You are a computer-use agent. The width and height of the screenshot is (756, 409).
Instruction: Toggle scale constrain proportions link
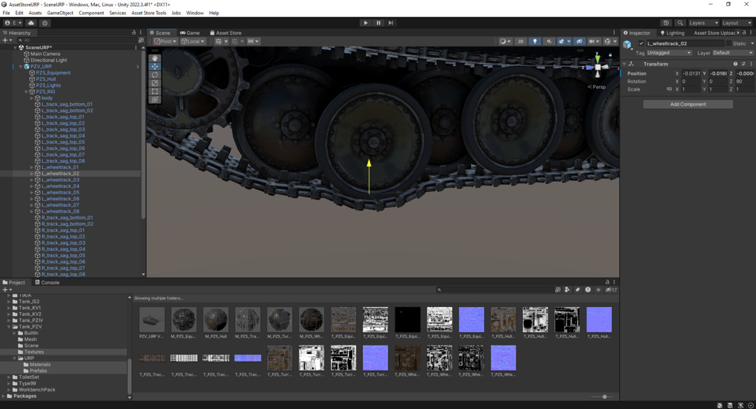point(669,89)
